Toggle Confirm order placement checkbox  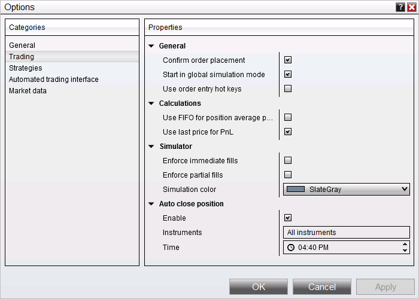point(288,60)
